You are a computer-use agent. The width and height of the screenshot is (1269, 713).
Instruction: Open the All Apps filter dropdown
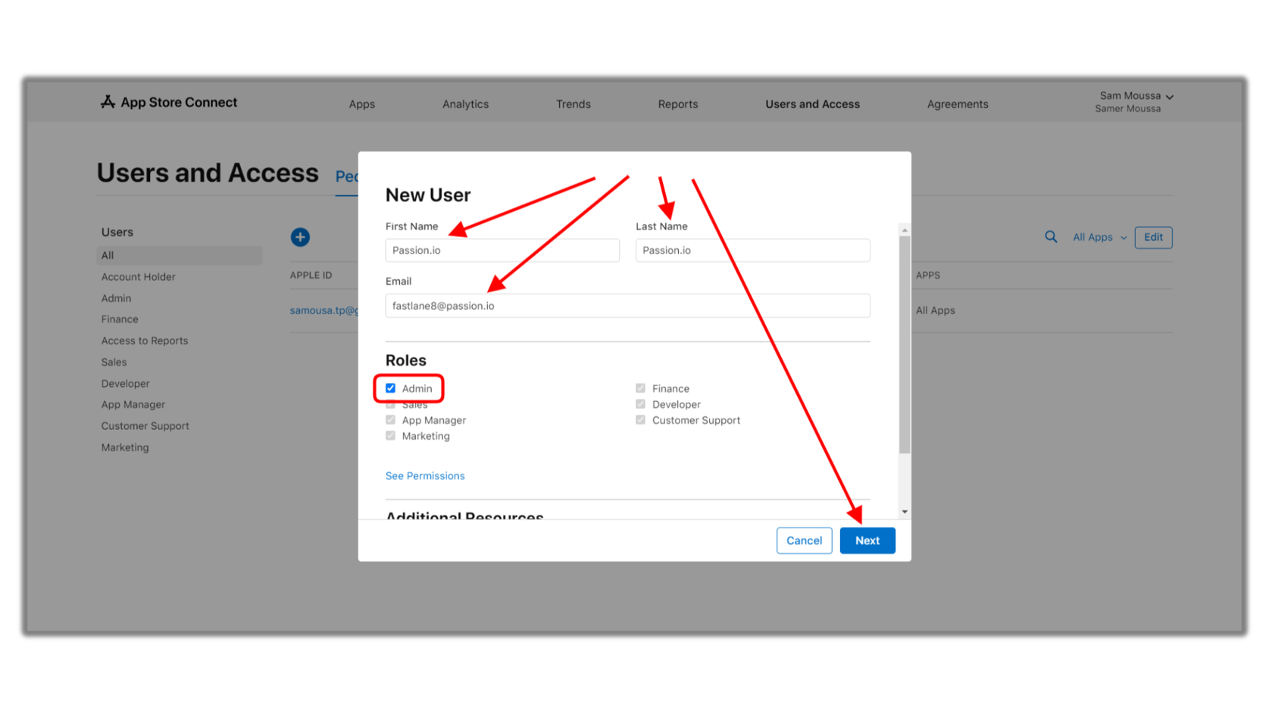[1099, 238]
